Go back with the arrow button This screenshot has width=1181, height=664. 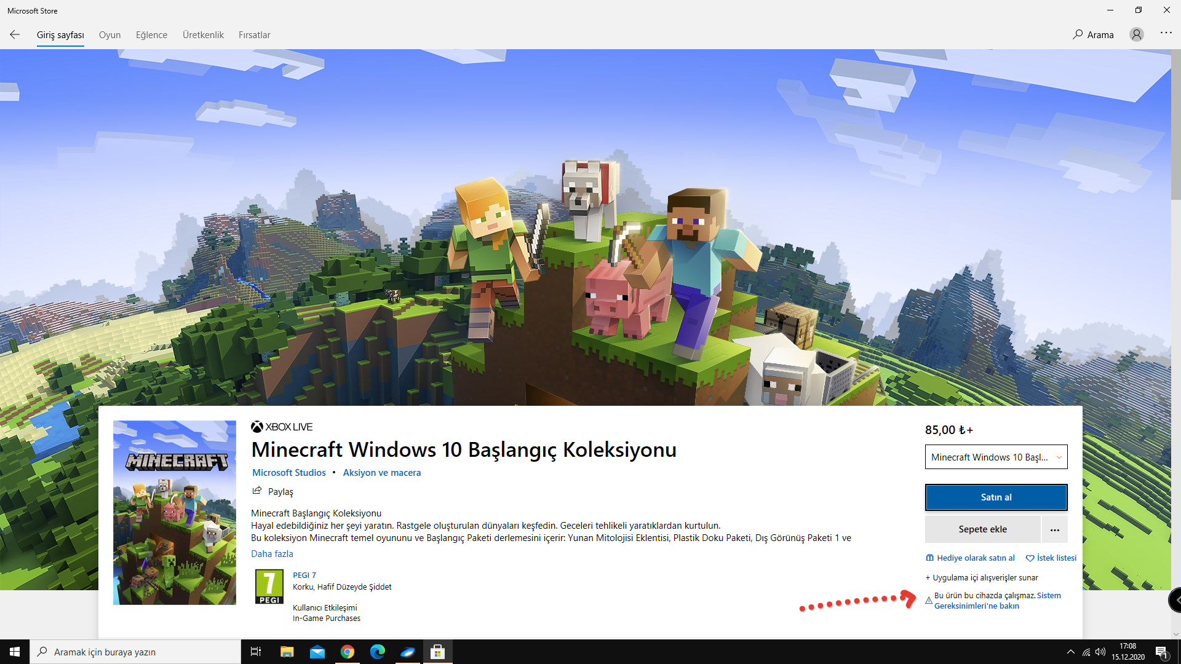pos(15,34)
